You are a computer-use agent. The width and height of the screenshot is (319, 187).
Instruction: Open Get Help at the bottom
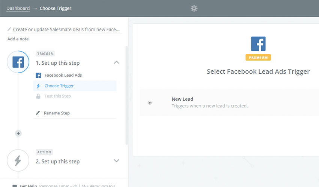point(28,186)
